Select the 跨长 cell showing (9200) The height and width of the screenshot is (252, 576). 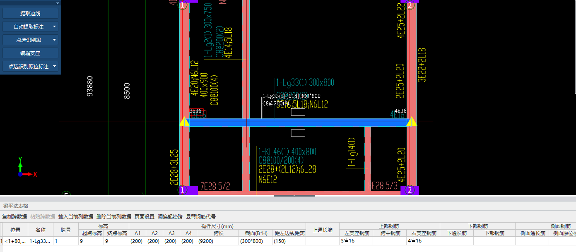point(217,241)
